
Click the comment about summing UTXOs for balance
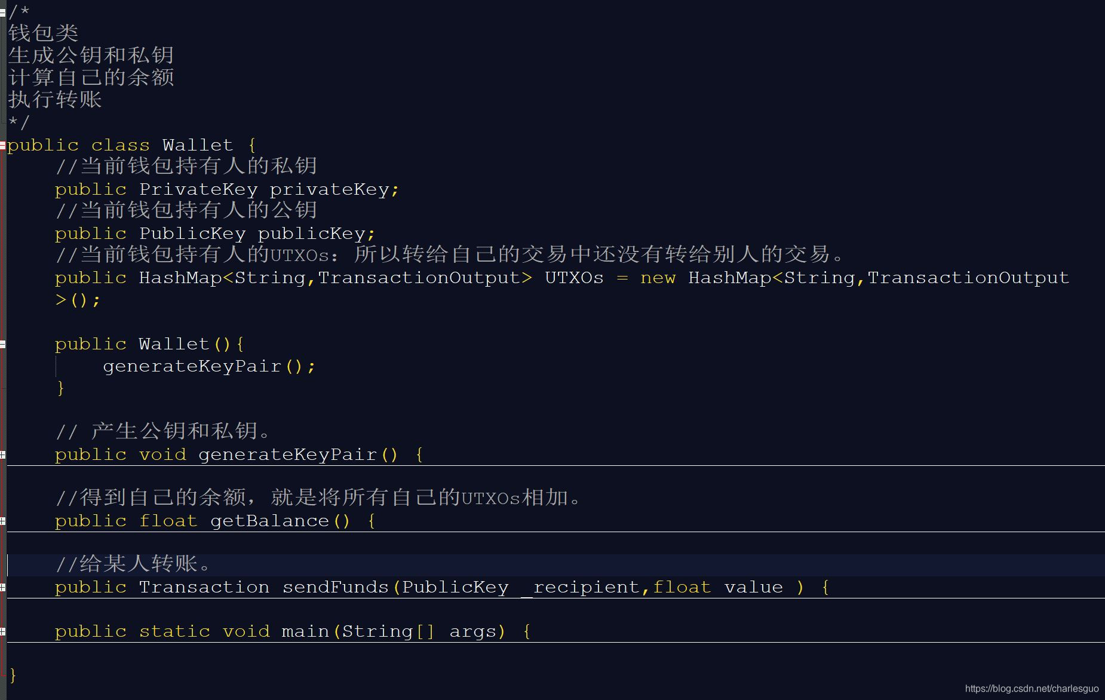[318, 498]
